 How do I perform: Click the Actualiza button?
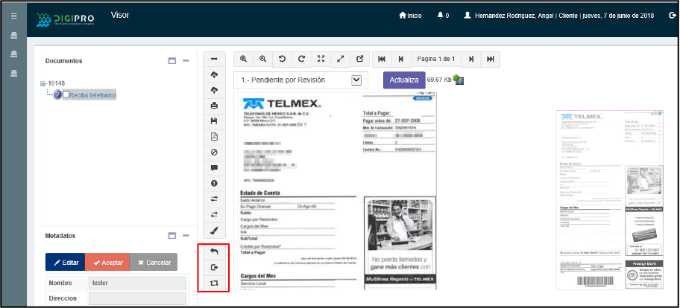[403, 80]
